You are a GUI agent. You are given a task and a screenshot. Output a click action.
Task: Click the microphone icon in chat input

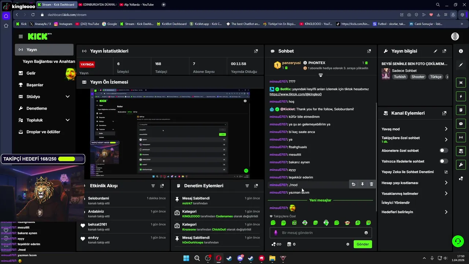pos(276,233)
